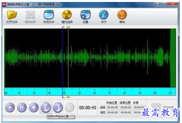Set ringtone start position bracket button
This screenshot has height=123, width=182.
click(46, 107)
